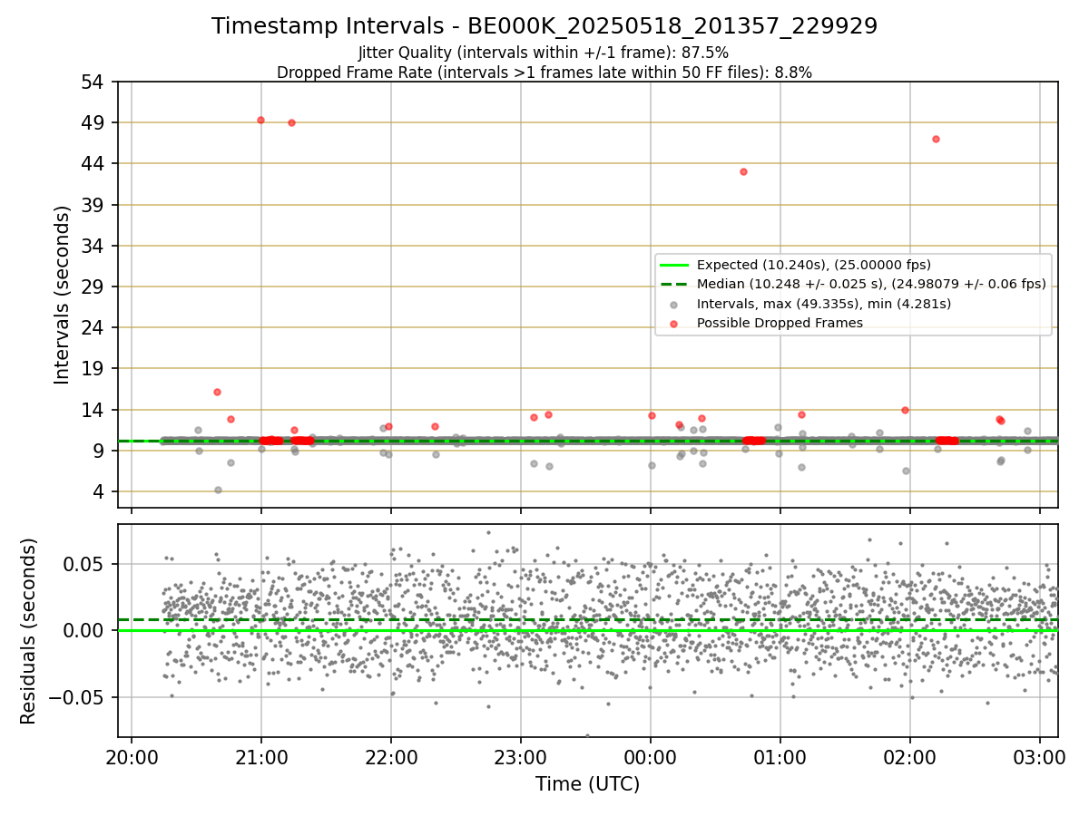Click the 'Time (UTC)' x-axis label
Viewport: 1089px width, 816px height.
(x=587, y=783)
